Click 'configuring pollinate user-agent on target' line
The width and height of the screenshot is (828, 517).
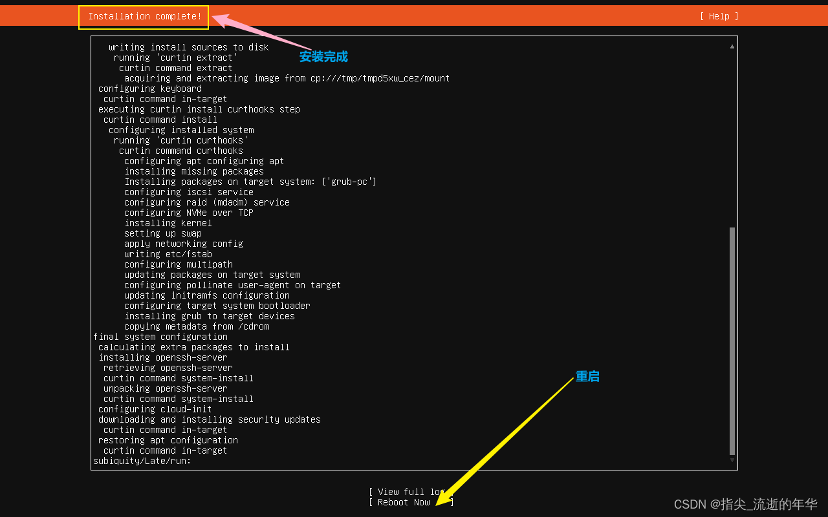click(232, 285)
